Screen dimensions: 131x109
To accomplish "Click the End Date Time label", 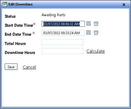I will 18,34.
